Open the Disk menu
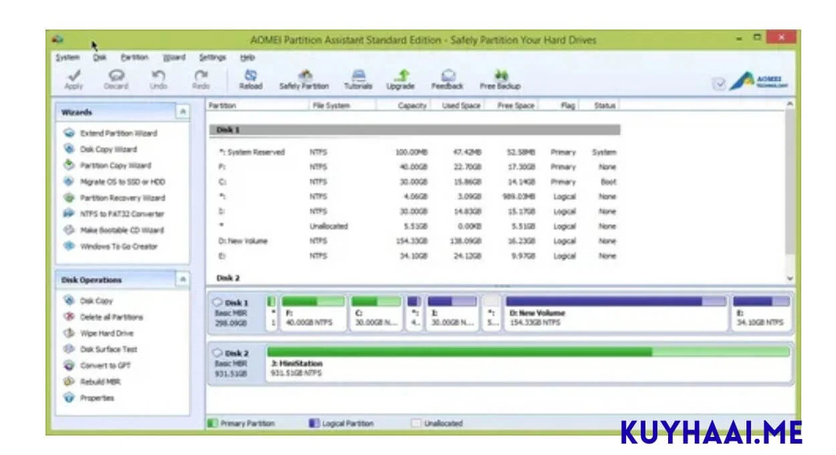 point(100,58)
